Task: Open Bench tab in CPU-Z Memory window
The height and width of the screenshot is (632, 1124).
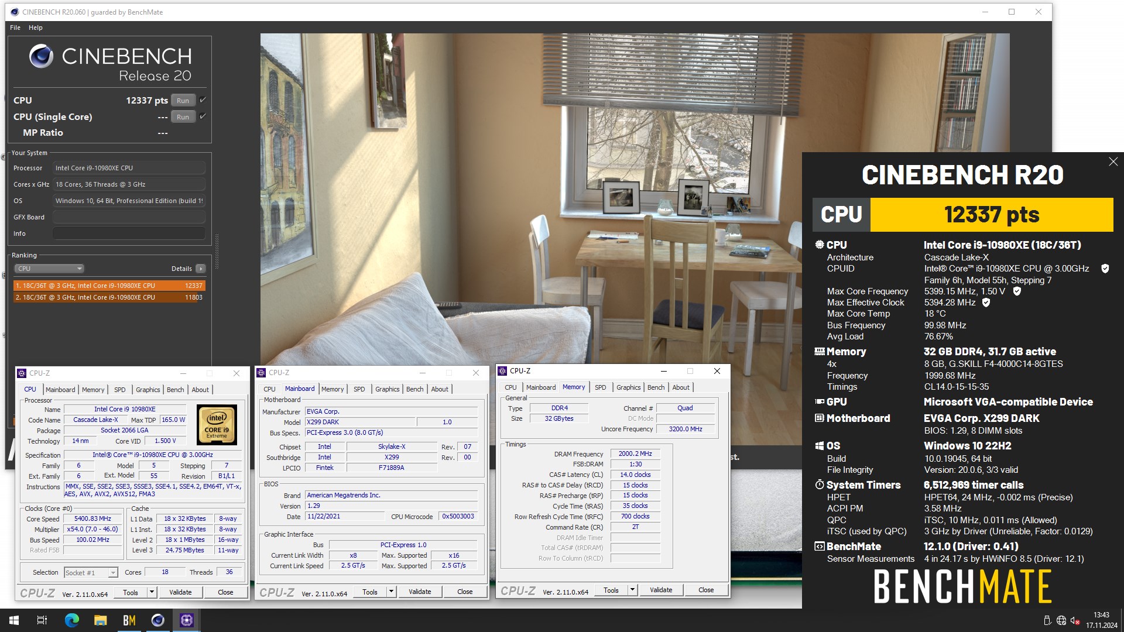Action: point(656,387)
